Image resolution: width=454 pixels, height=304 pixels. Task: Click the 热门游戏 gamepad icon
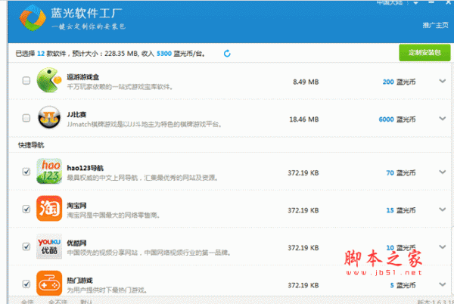point(49,283)
